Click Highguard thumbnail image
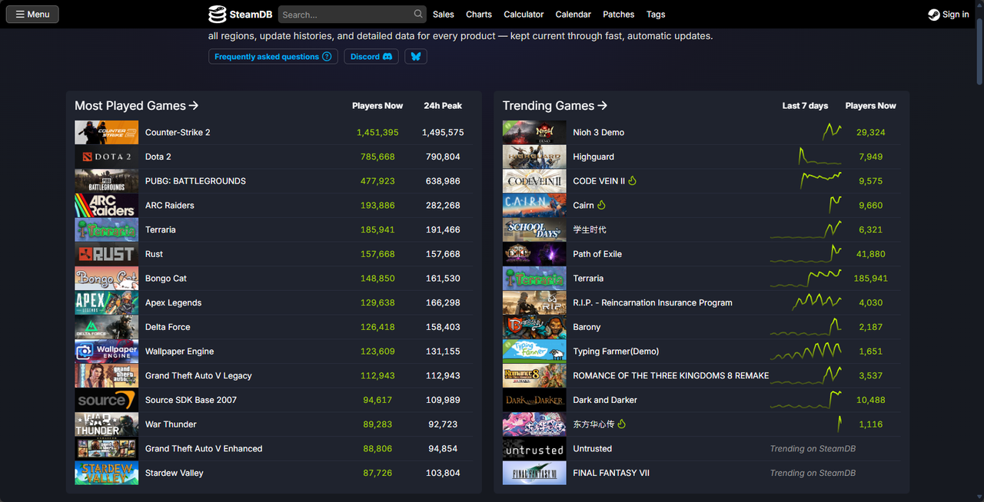The width and height of the screenshot is (984, 502). pyautogui.click(x=534, y=157)
